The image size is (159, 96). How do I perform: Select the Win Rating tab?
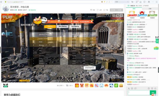[63, 26]
